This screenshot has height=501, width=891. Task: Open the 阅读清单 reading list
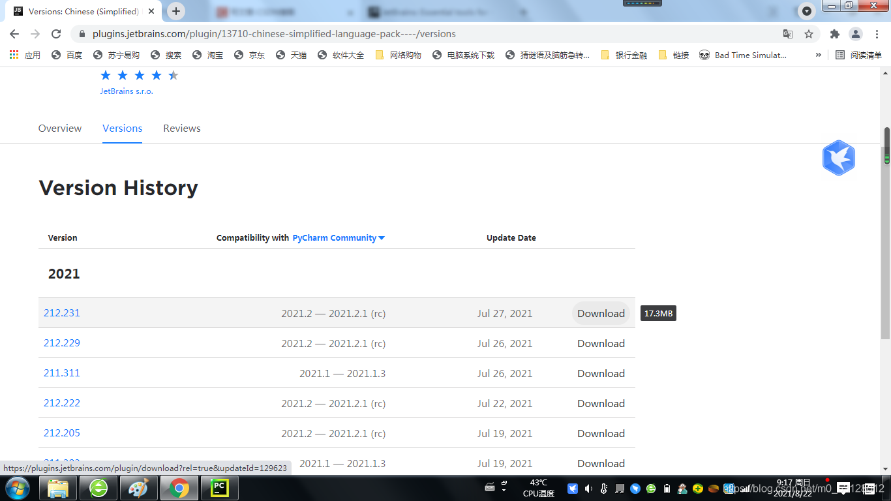pyautogui.click(x=858, y=55)
